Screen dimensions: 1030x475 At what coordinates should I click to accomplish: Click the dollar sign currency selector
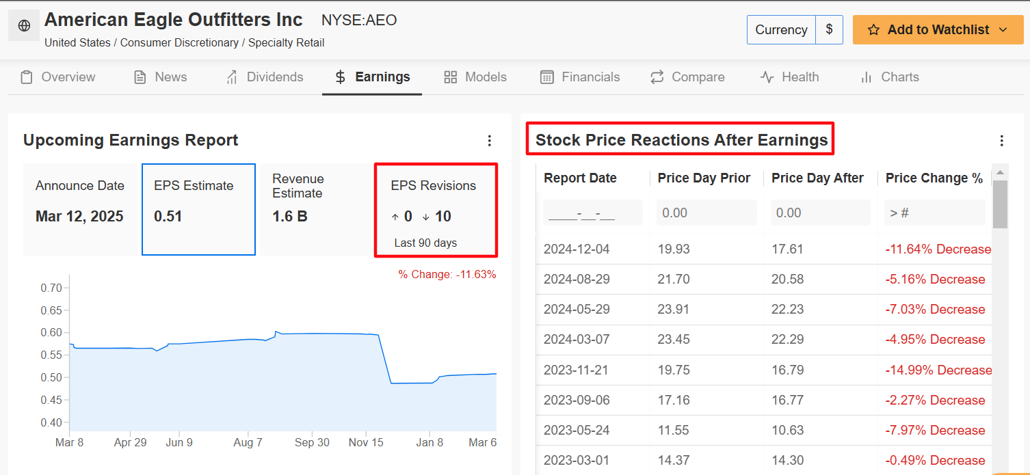click(829, 30)
